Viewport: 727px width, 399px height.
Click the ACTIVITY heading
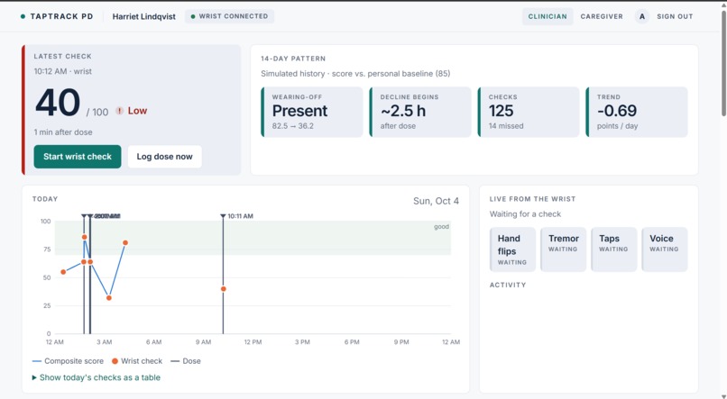[508, 285]
